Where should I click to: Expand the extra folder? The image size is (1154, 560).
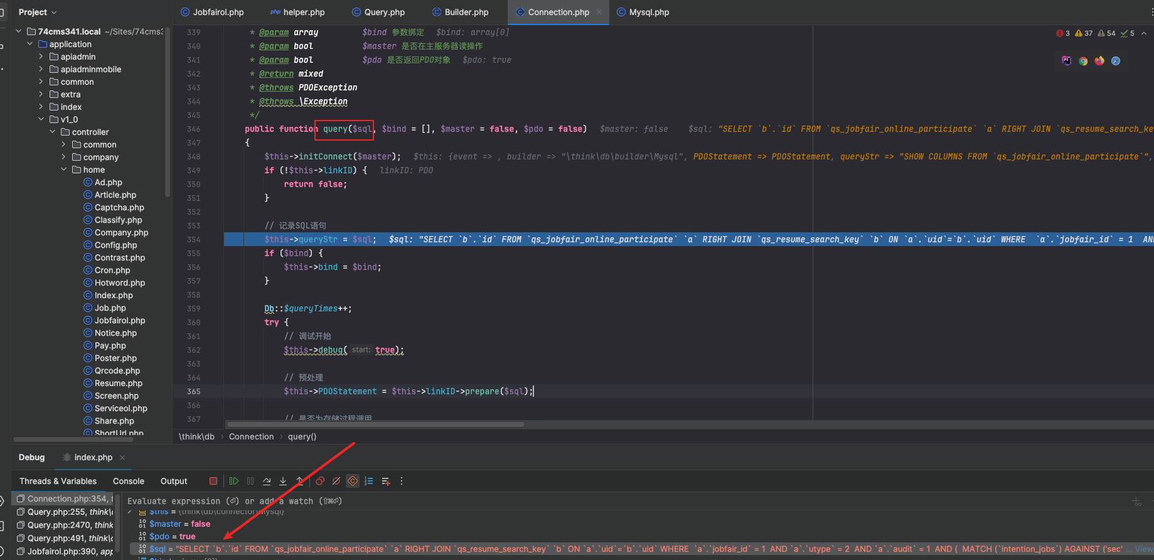pos(41,94)
